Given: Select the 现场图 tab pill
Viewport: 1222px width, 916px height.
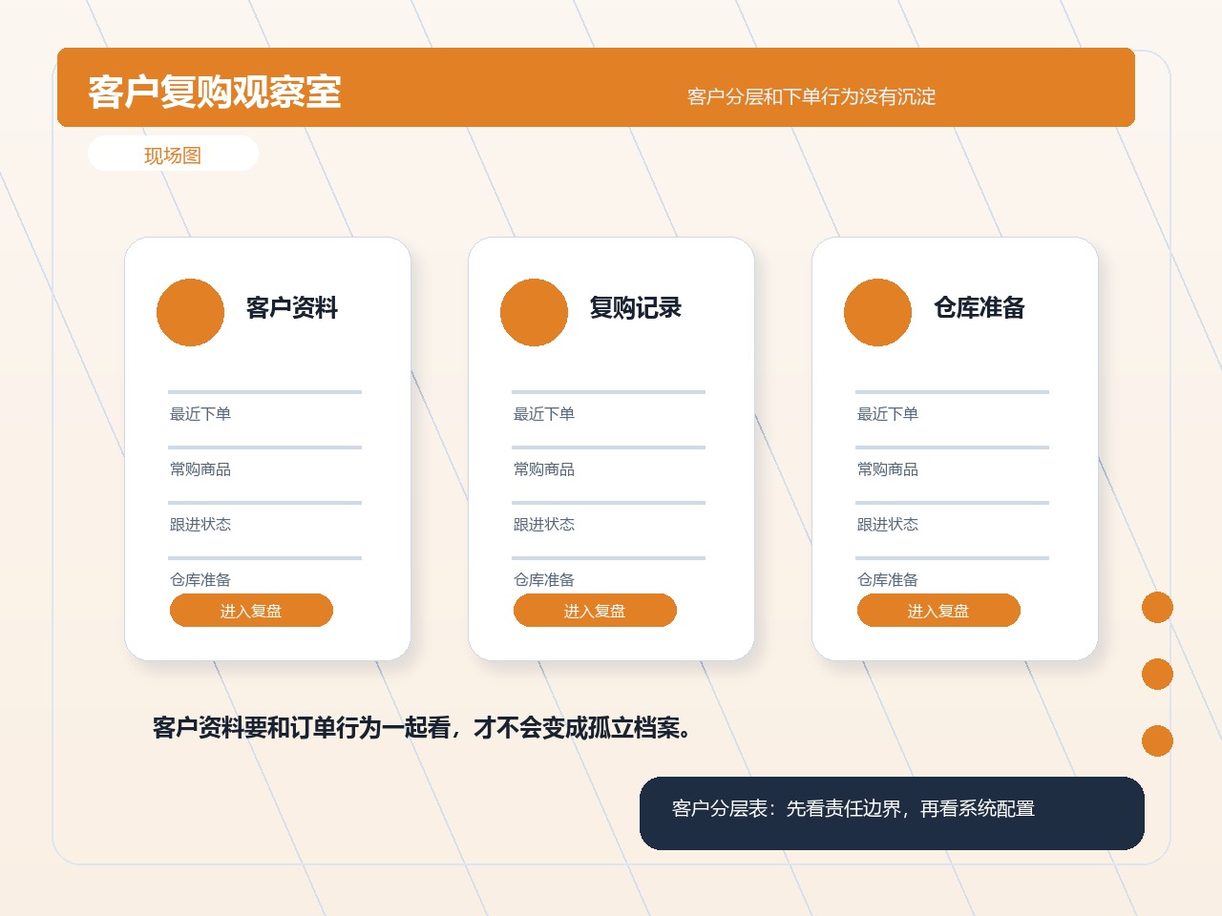Looking at the screenshot, I should pyautogui.click(x=173, y=155).
